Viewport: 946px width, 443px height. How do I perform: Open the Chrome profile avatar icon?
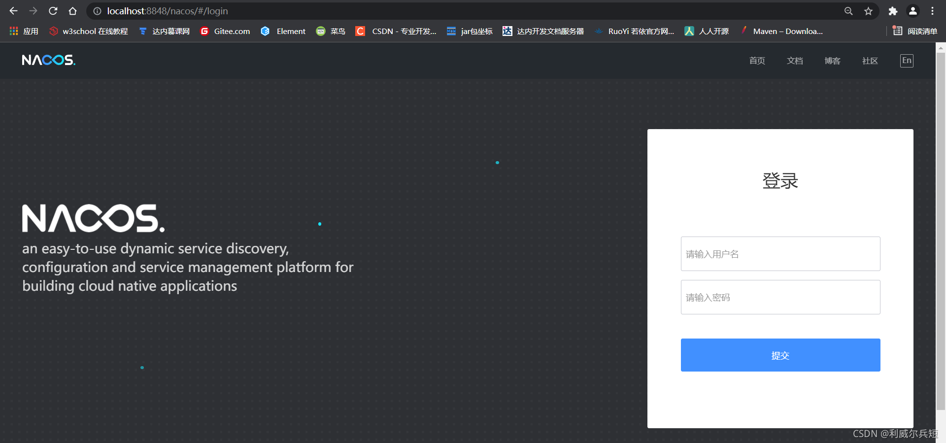(x=913, y=11)
